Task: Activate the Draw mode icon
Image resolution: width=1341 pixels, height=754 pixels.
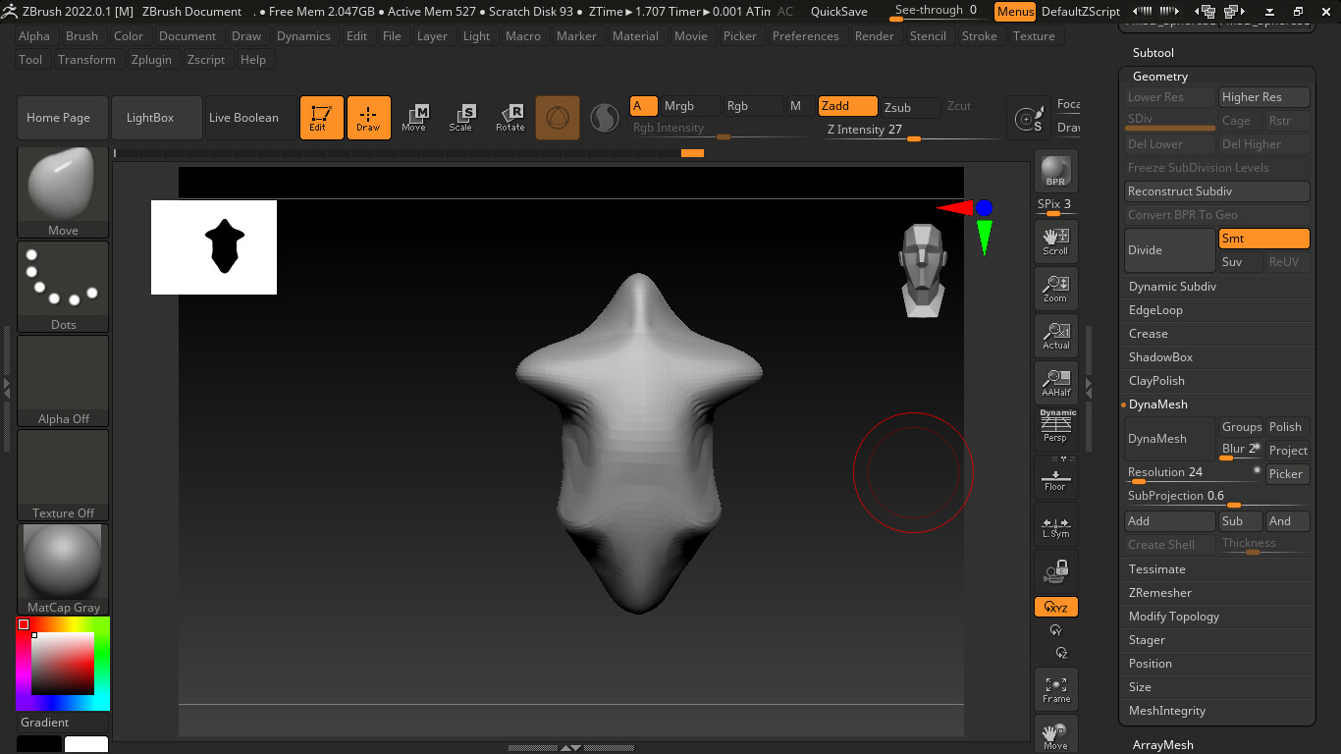Action: [x=368, y=117]
